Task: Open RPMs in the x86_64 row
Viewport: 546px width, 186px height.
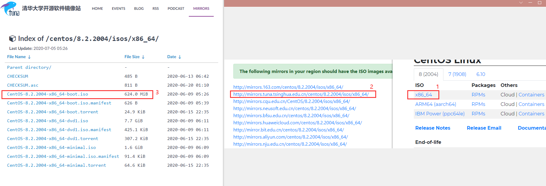Action: [x=478, y=95]
